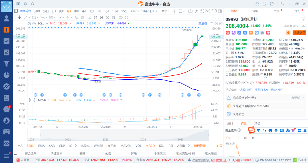This screenshot has width=308, height=163.
Task: Open the 牛熊(132) link
Action: tap(261, 90)
